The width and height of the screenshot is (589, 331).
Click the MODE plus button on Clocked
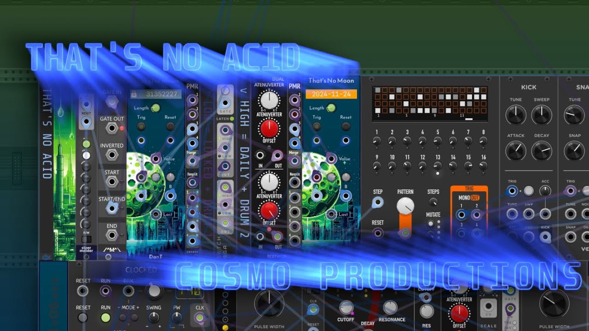point(134,317)
